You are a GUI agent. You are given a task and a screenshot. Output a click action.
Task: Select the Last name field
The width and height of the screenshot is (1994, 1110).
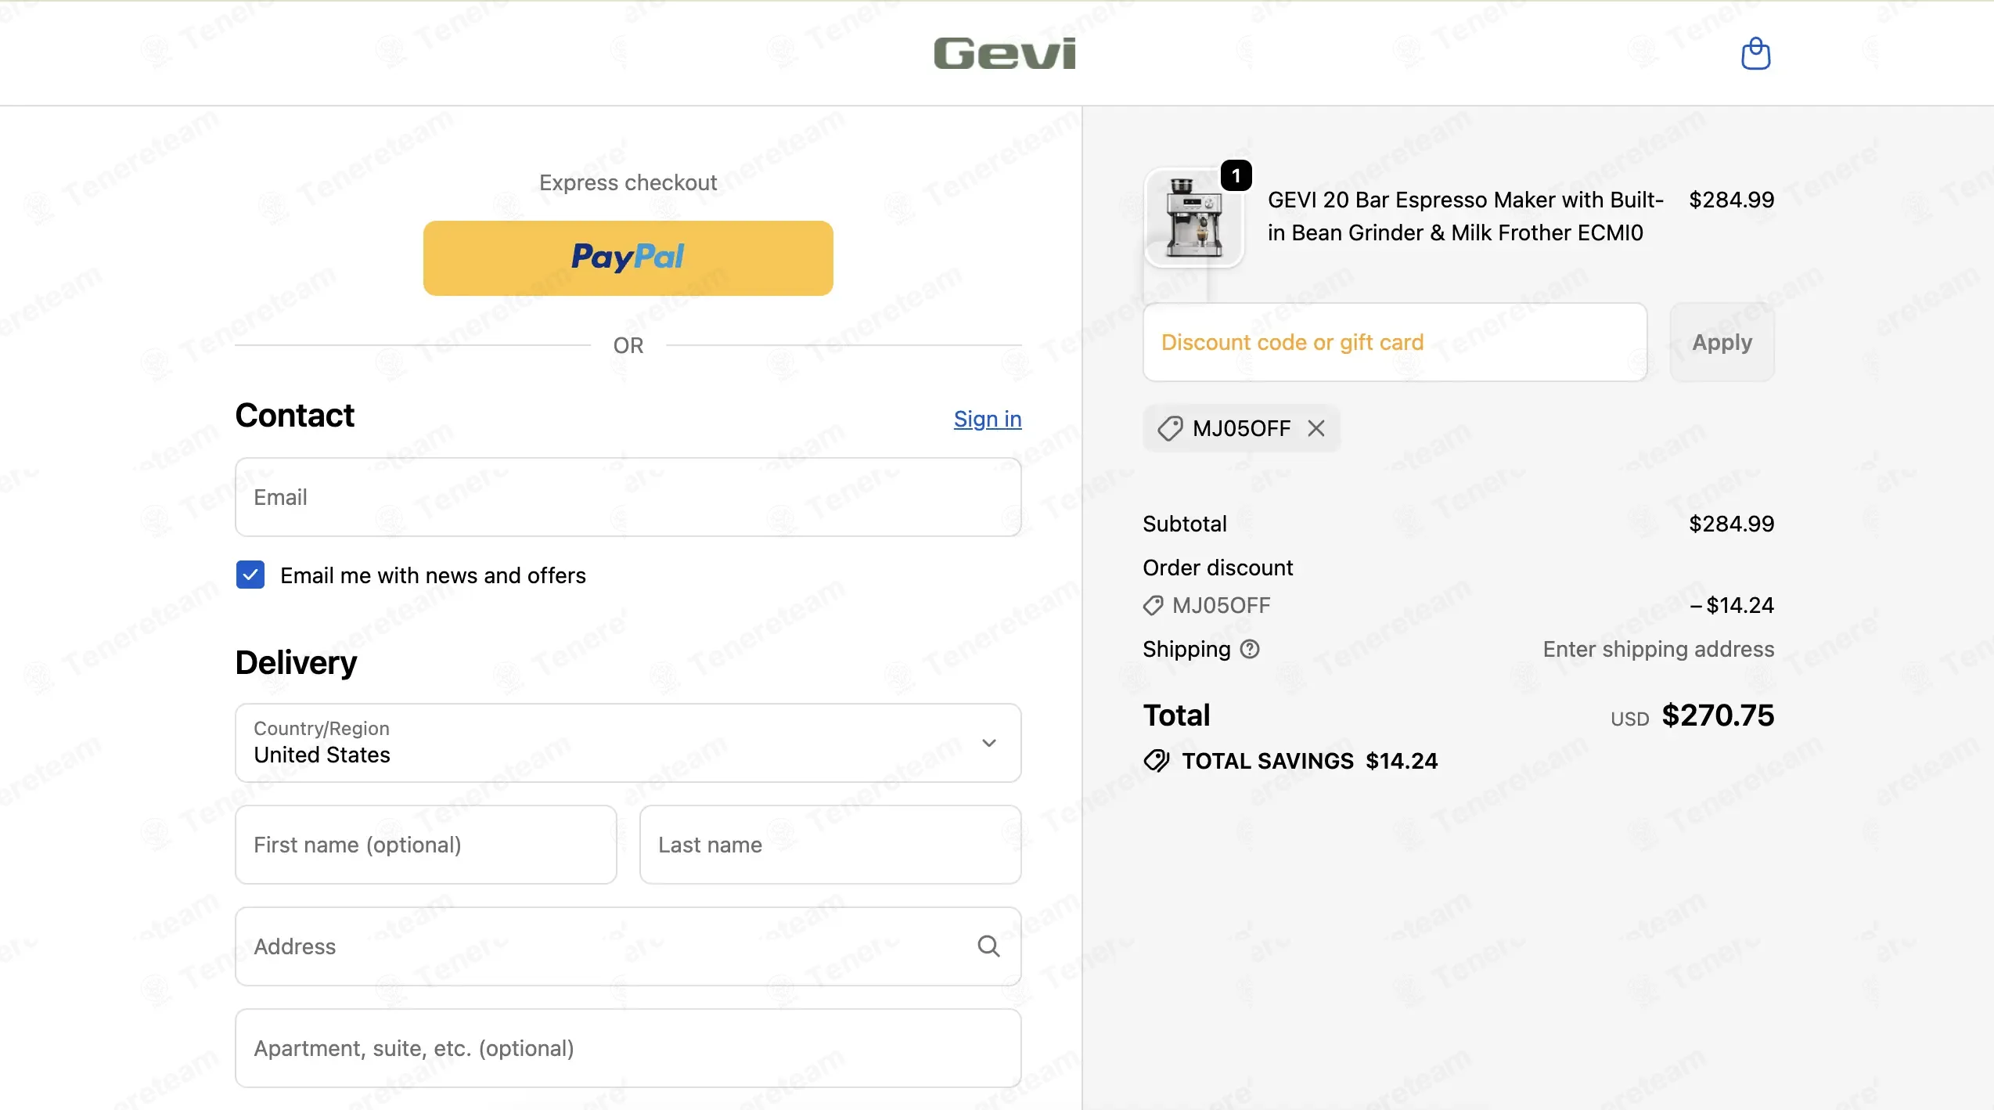(830, 845)
